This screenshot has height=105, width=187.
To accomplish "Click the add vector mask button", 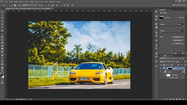I will point(183,17).
